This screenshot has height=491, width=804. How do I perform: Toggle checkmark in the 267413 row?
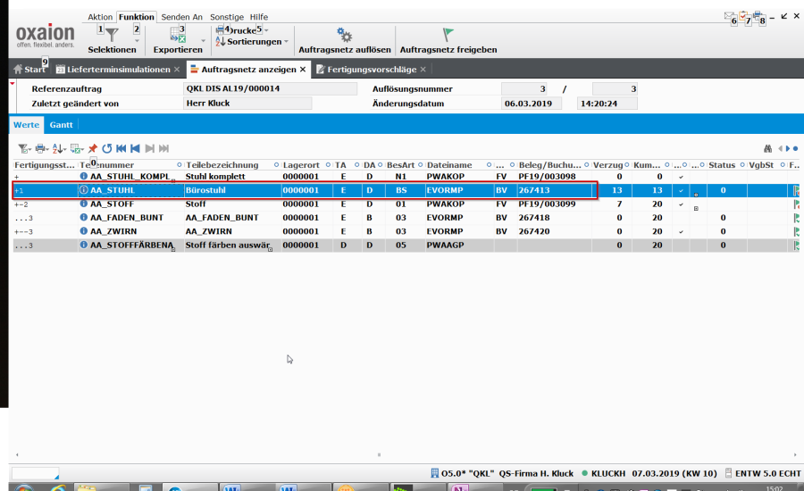pyautogui.click(x=681, y=191)
